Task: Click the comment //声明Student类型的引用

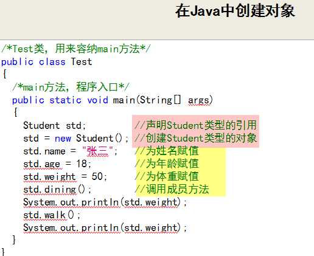Action: click(x=195, y=125)
